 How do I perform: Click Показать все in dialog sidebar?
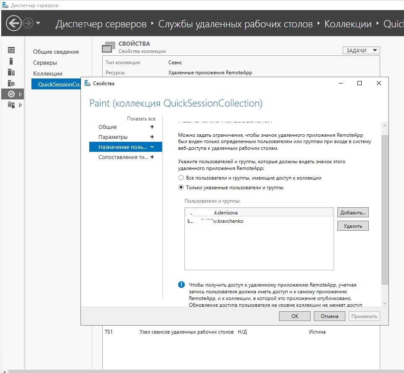[141, 119]
